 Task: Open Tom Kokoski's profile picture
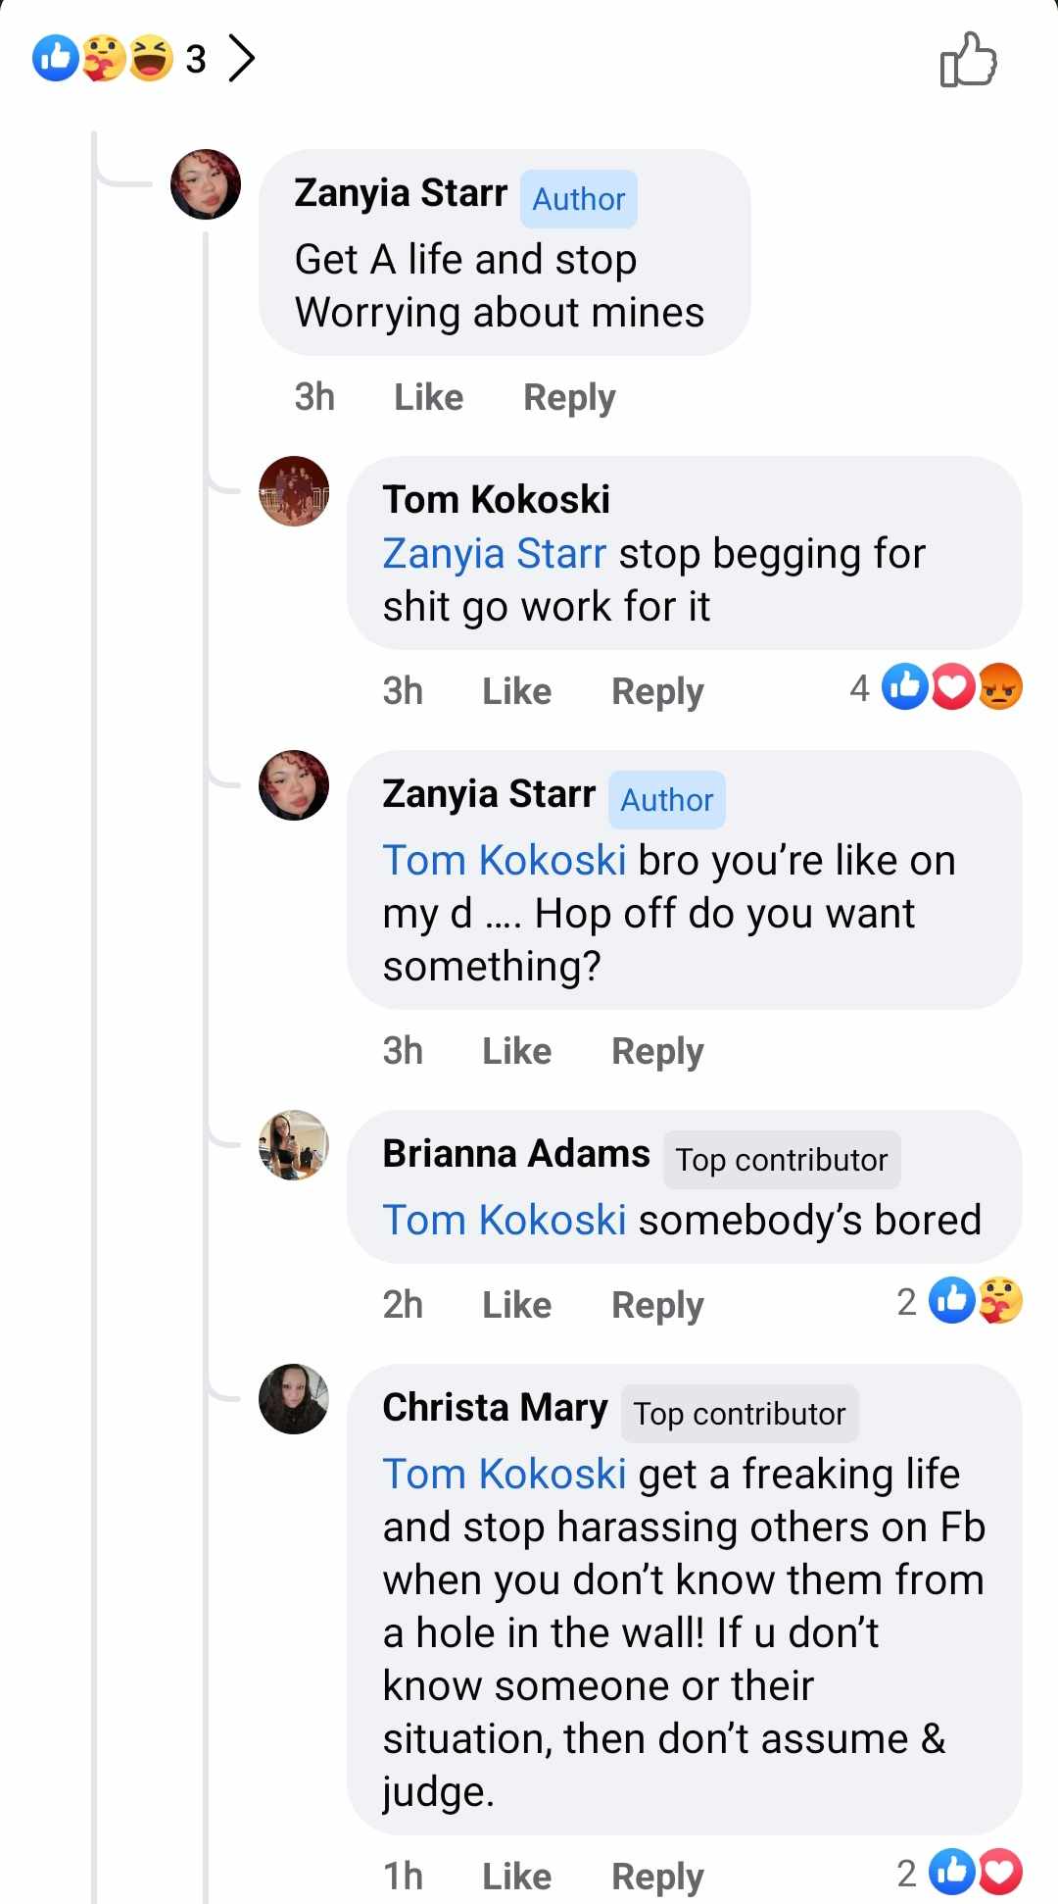pos(294,491)
